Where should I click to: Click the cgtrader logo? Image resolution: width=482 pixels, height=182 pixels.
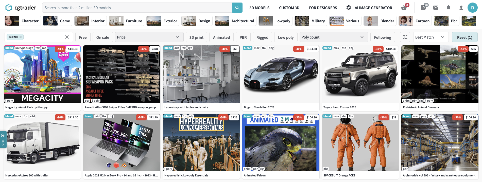[x=21, y=8]
